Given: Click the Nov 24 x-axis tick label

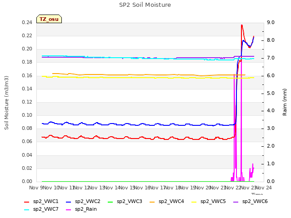Looking at the screenshot, I should point(264,188).
